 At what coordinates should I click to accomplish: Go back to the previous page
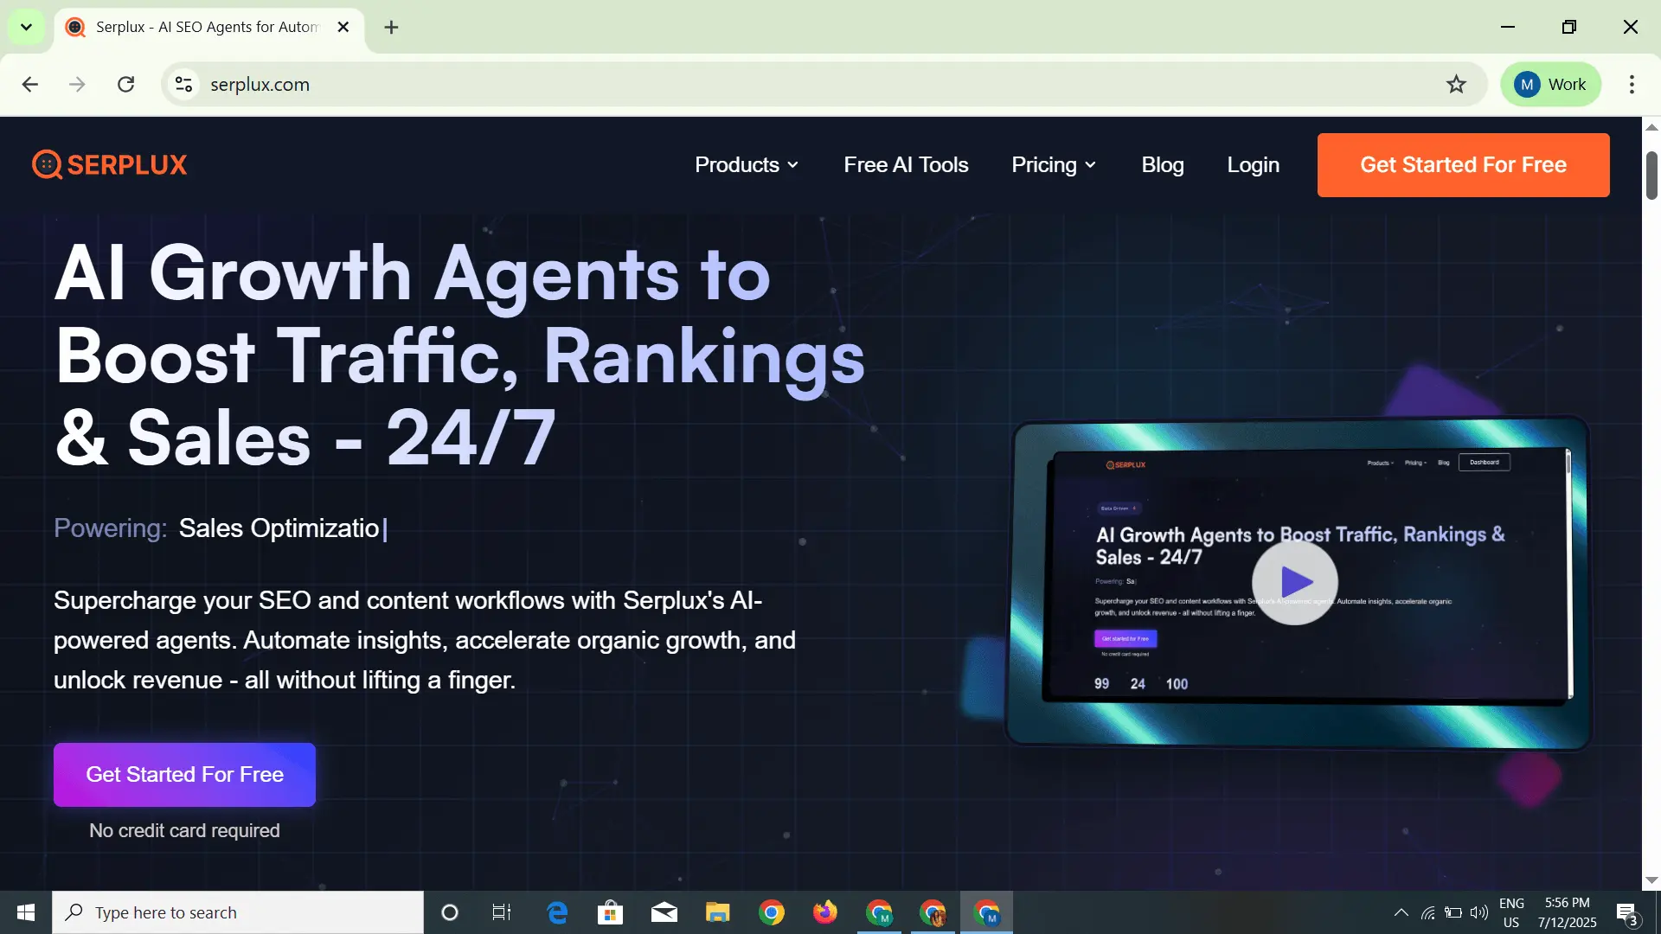30,84
